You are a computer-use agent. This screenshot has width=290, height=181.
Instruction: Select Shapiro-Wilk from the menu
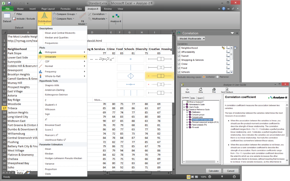[x=52, y=86]
